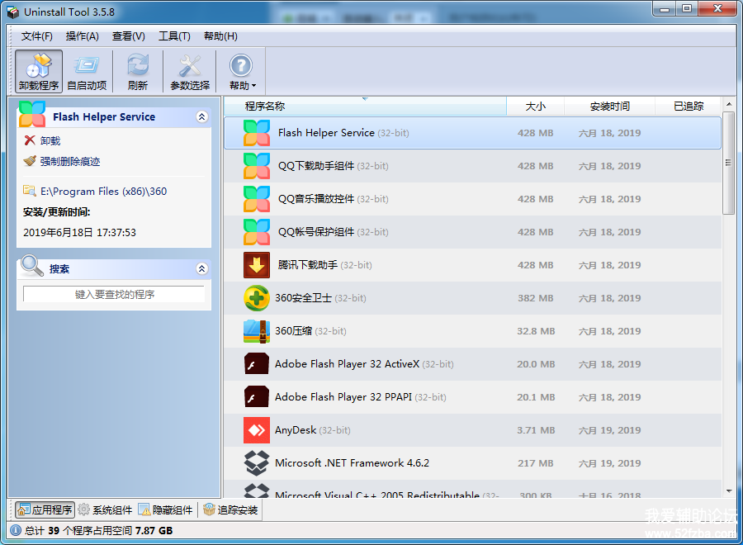Select Adobe Flash Player 32 PPAPI icon

click(257, 397)
